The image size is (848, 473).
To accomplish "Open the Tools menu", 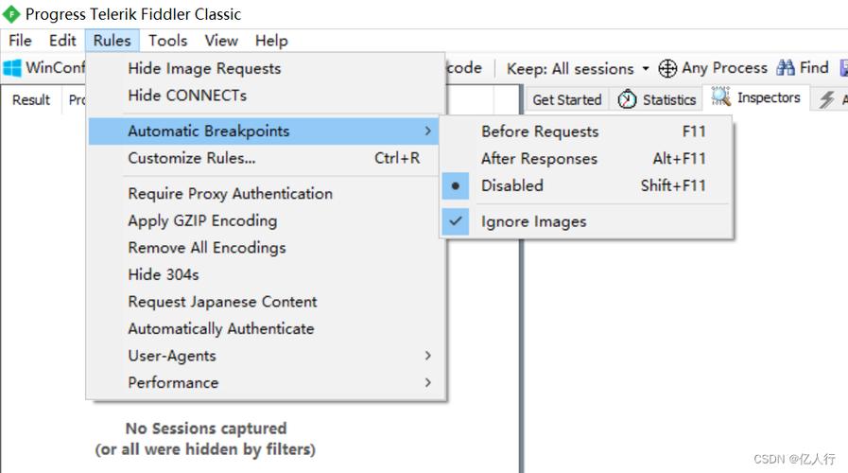I will [167, 41].
